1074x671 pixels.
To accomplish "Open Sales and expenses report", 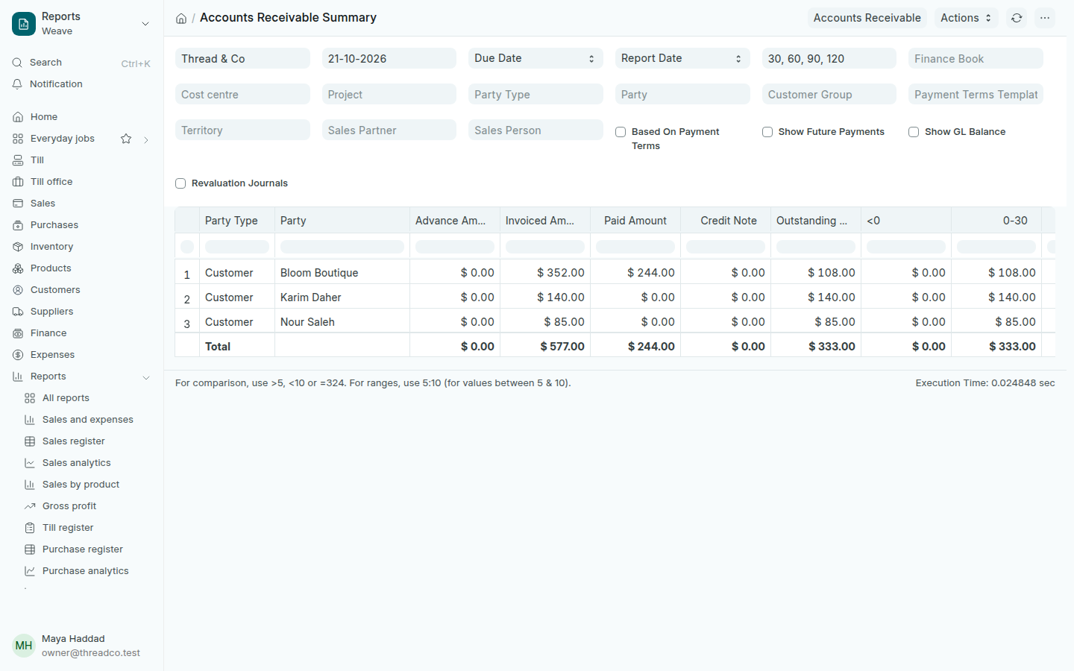I will tap(88, 420).
